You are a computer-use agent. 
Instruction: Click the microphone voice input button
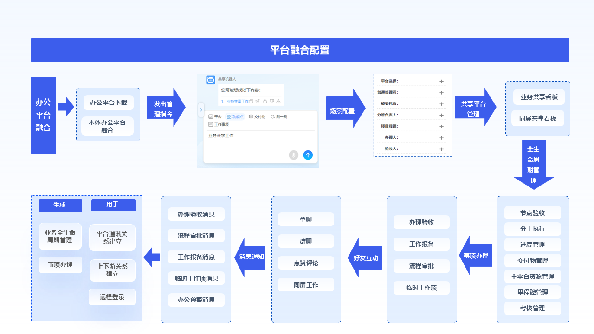click(x=293, y=155)
